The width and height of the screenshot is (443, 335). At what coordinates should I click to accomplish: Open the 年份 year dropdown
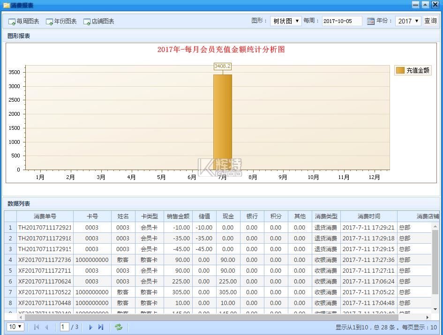point(408,21)
